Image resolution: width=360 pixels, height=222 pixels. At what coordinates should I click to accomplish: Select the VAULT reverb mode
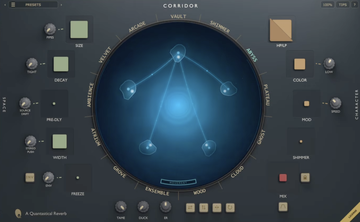click(x=178, y=17)
